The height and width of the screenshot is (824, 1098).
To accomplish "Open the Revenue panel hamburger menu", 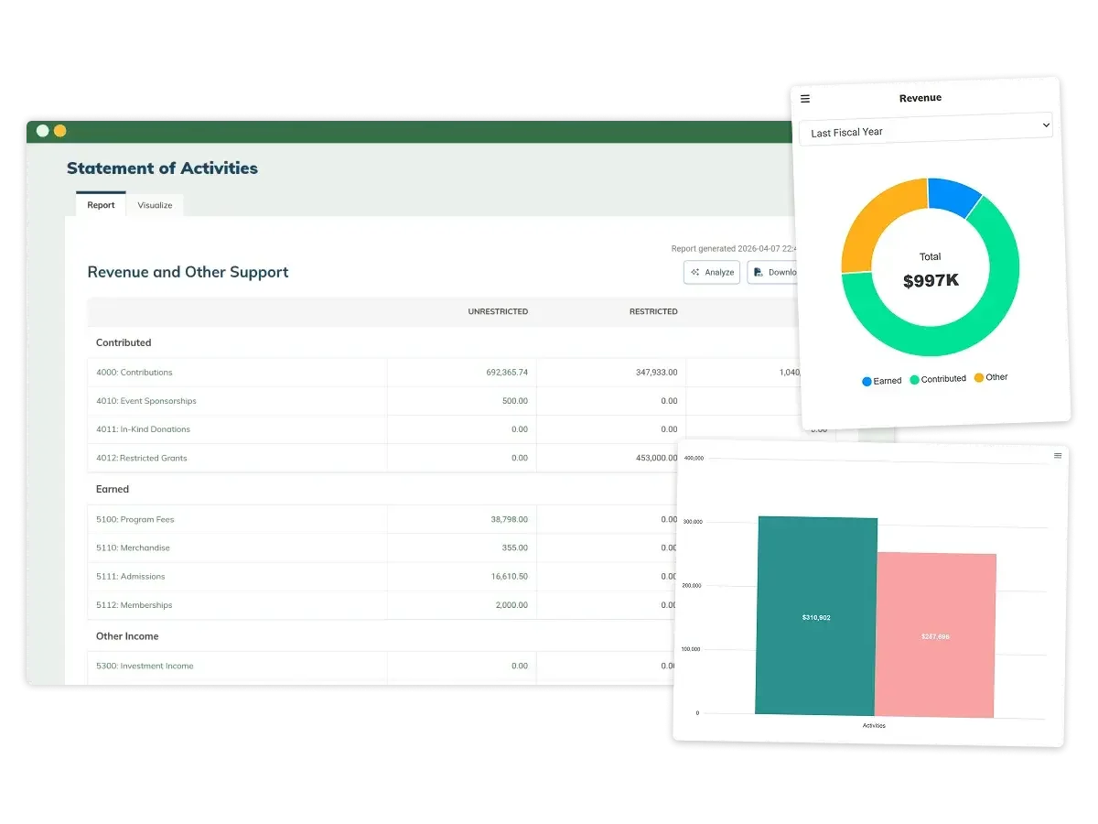I will pos(805,99).
